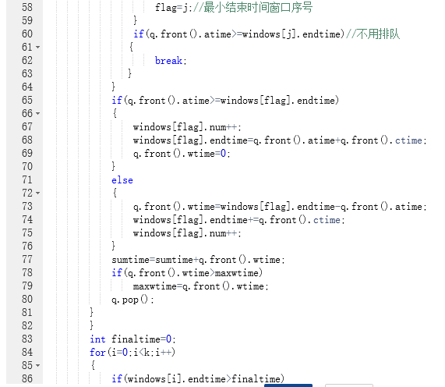445x387 pixels.
Task: Click 'q.front().wtime=0;' on line 69
Action: [x=182, y=154]
